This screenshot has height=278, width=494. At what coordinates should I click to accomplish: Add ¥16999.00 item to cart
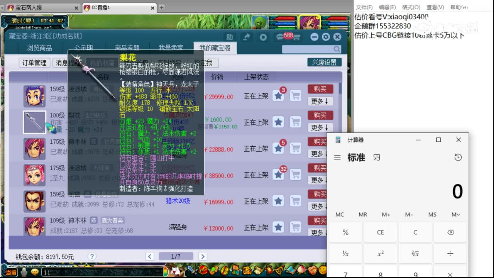point(296,201)
